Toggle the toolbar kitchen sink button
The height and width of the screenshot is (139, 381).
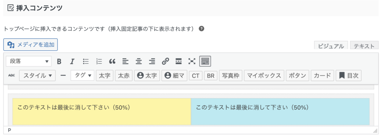point(205,61)
